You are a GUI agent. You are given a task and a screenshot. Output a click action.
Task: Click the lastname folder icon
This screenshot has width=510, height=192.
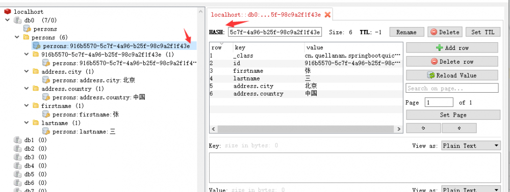(36, 123)
